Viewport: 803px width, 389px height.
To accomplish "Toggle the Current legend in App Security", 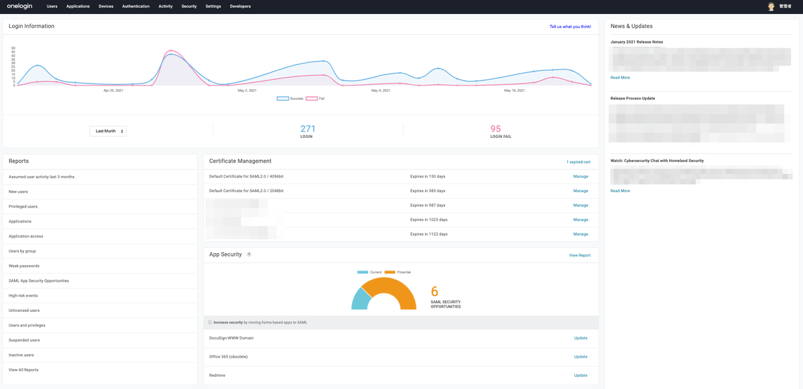I will [x=369, y=273].
